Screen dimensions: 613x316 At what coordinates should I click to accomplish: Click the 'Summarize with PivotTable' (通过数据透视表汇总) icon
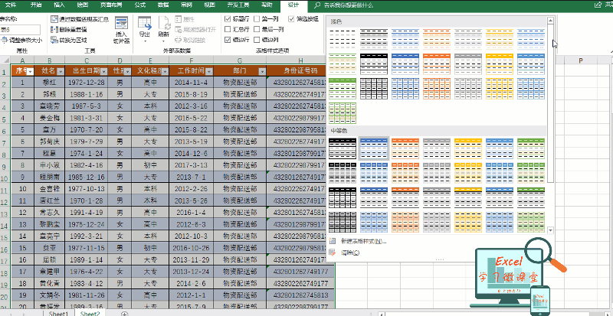click(54, 19)
